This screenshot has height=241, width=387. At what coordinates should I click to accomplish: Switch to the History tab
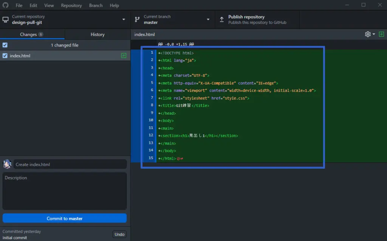tap(97, 34)
